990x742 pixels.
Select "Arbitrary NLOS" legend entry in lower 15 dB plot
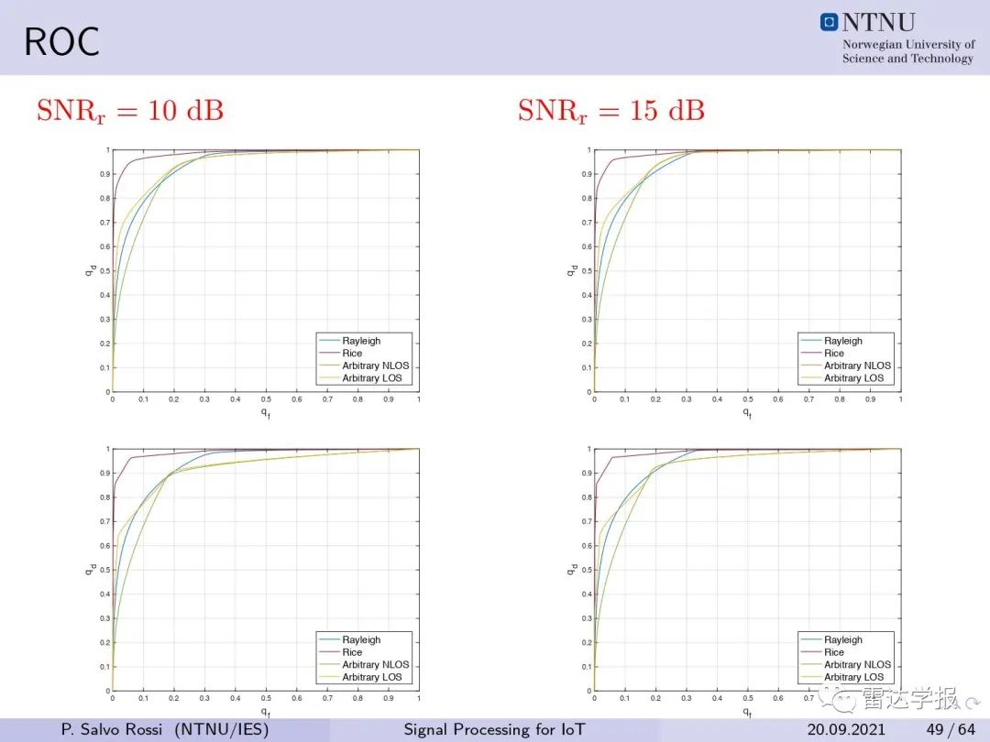pos(857,664)
